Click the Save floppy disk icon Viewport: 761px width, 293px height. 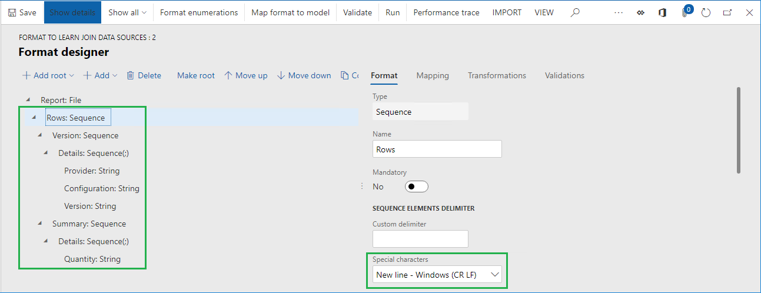coord(12,12)
